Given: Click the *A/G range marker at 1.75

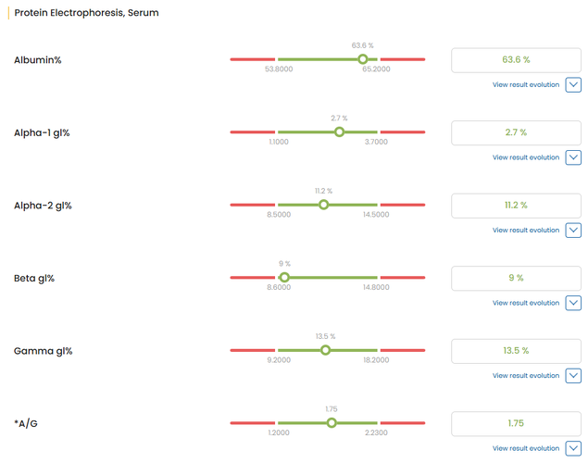Looking at the screenshot, I should pyautogui.click(x=332, y=423).
